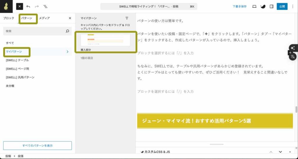The width and height of the screenshot is (298, 159).
Task: Close the block inserter toggle button
Action: pyautogui.click(x=19, y=6)
